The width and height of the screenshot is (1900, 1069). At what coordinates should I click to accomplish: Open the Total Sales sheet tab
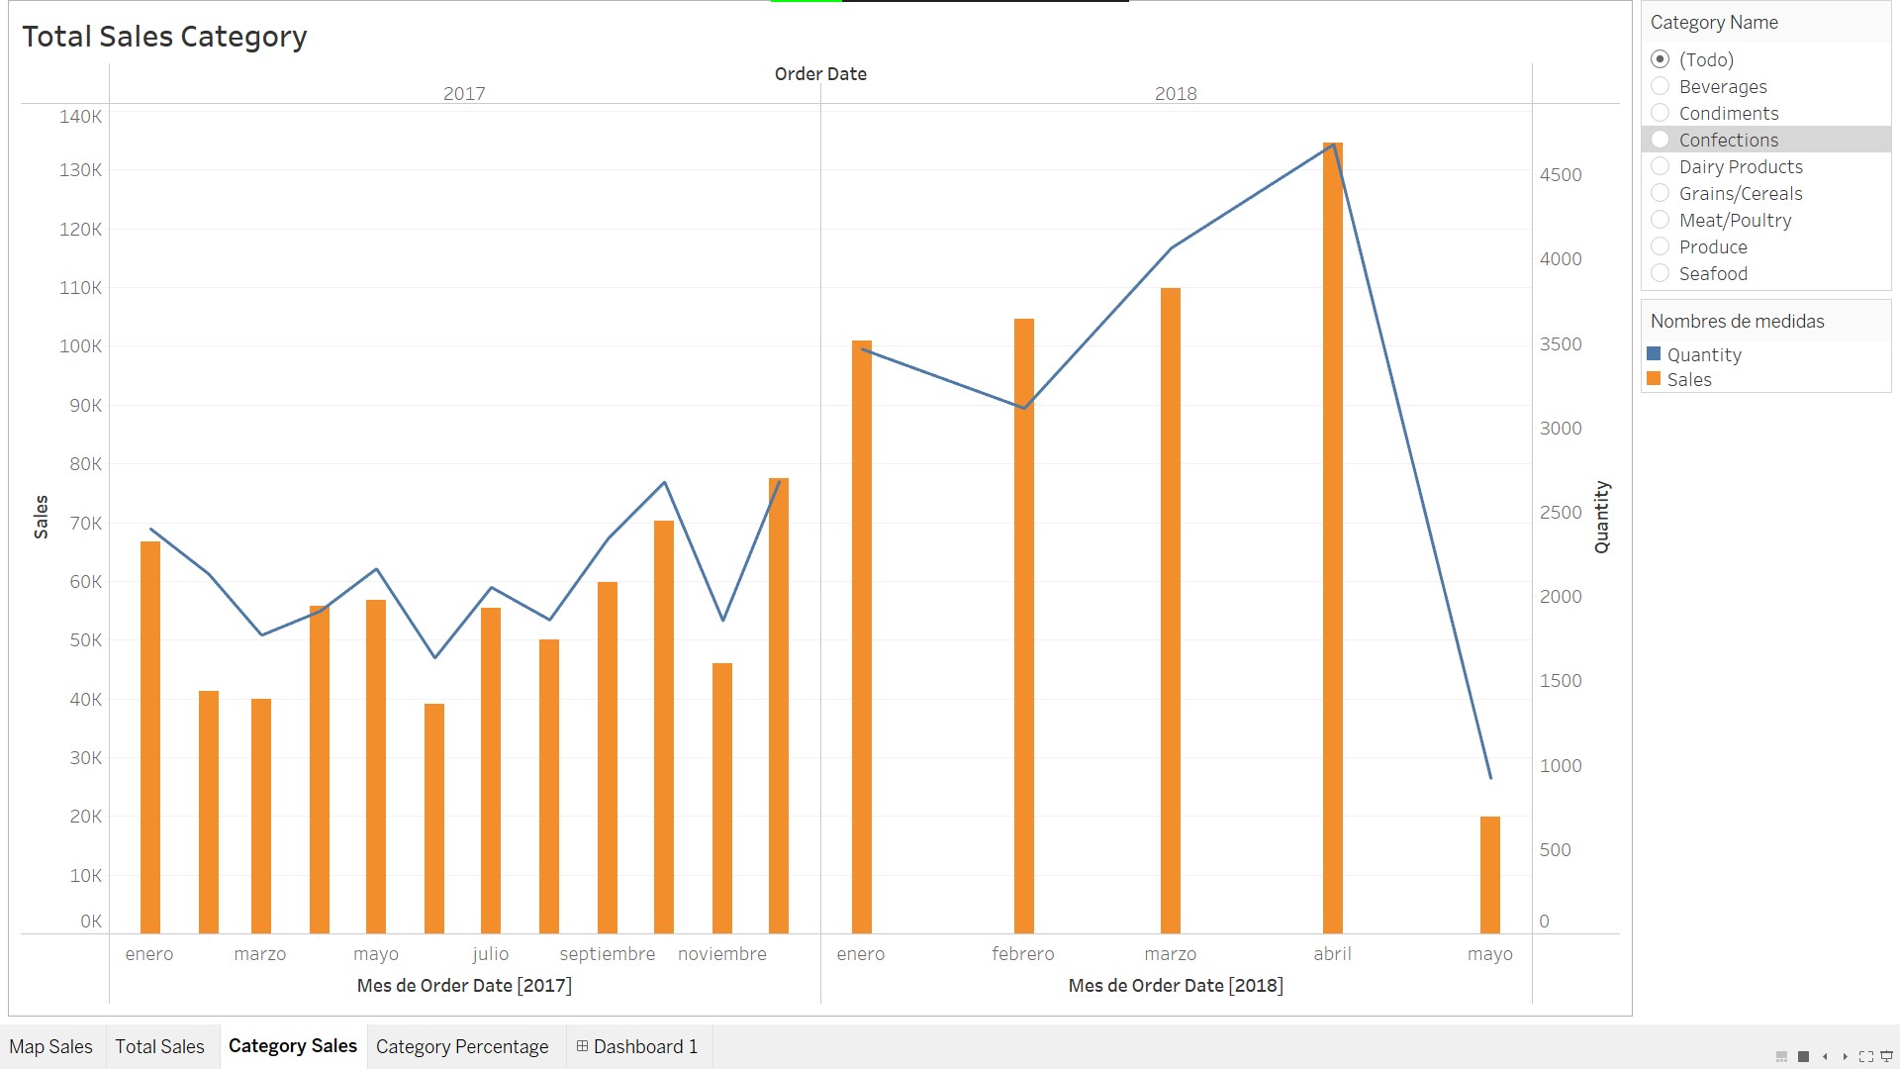[x=159, y=1046]
